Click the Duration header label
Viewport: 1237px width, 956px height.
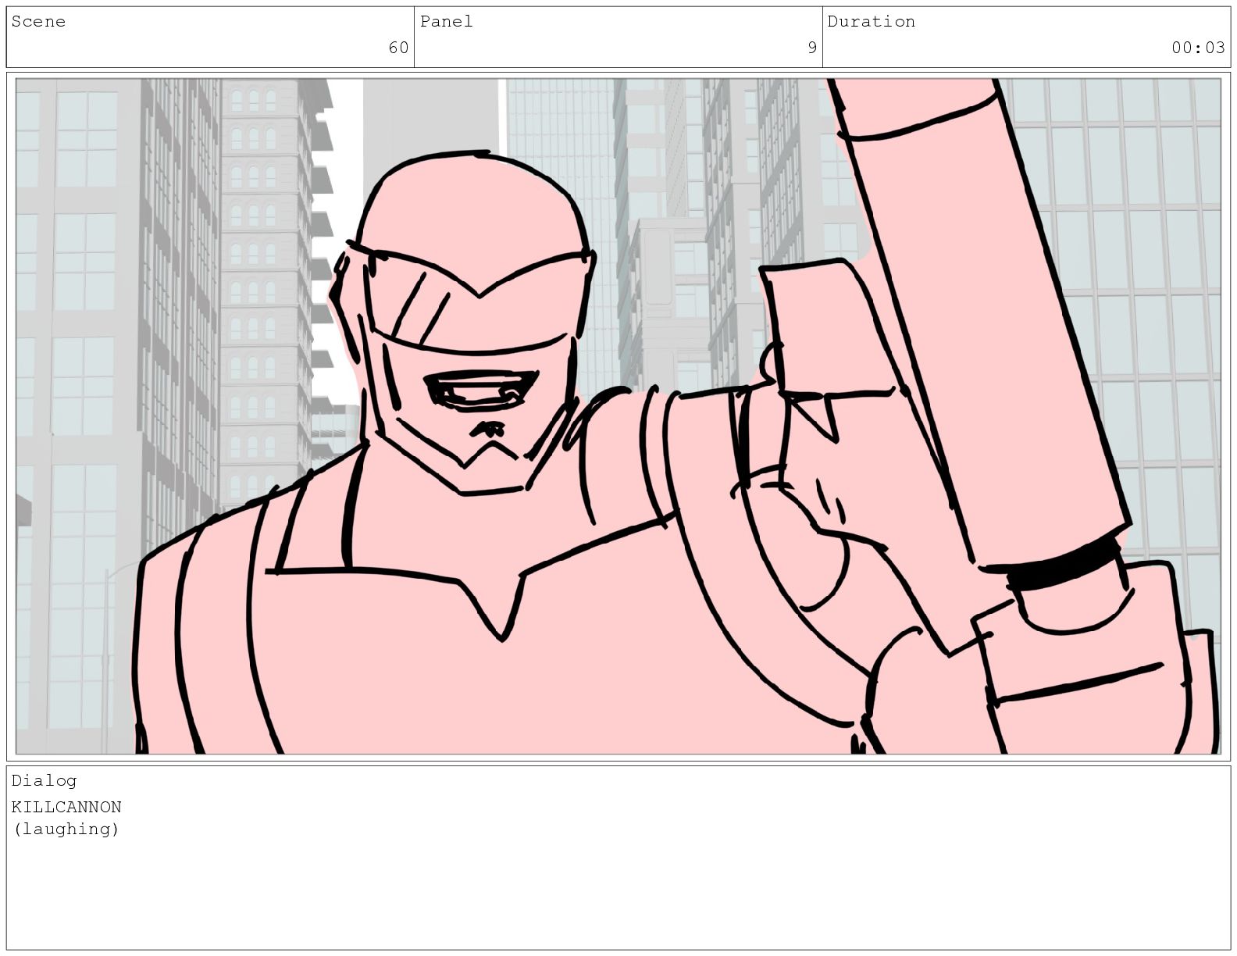click(x=871, y=22)
